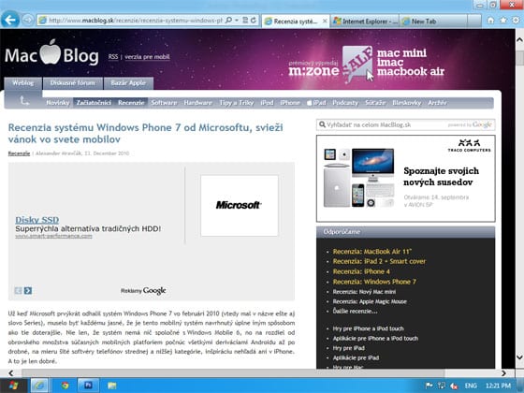This screenshot has width=524, height=393.
Task: Open the Tools gear icon
Action: (516, 21)
